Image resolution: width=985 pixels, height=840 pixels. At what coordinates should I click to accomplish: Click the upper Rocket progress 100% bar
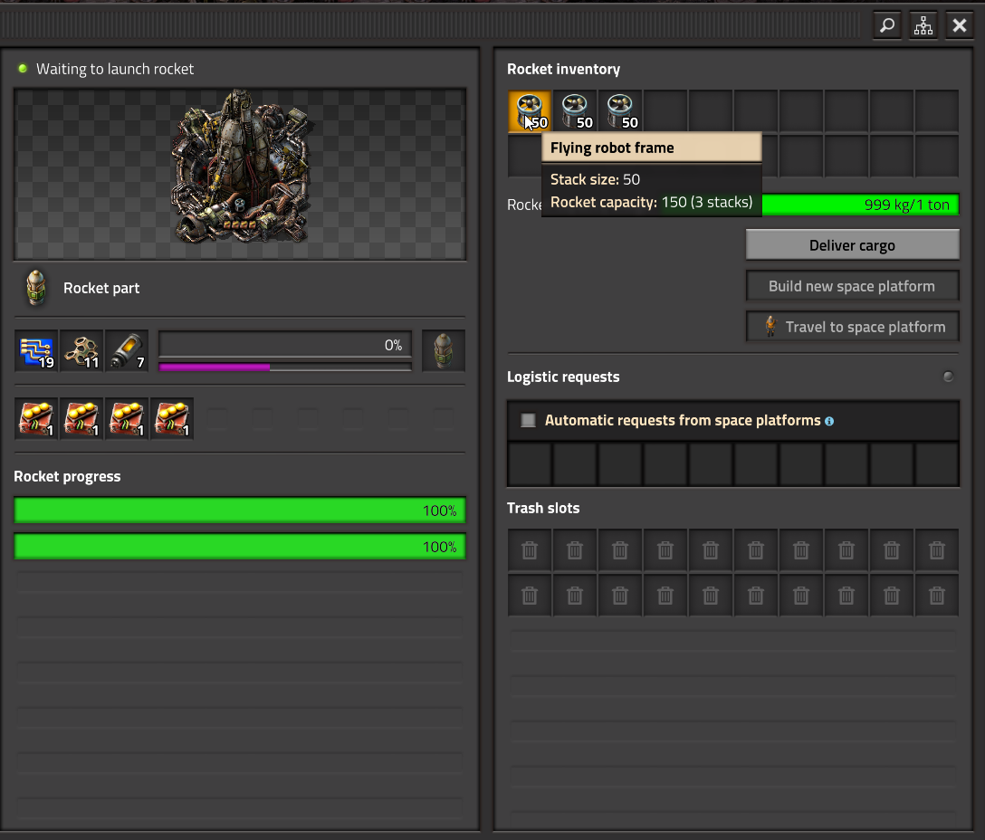(240, 511)
